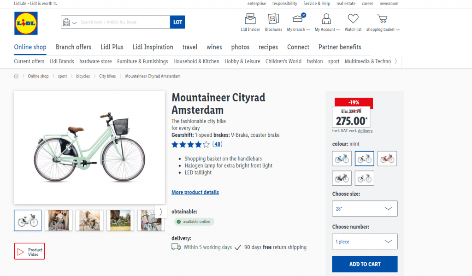Open the Choose number quantity dropdown
Image resolution: width=472 pixels, height=276 pixels.
pos(364,241)
